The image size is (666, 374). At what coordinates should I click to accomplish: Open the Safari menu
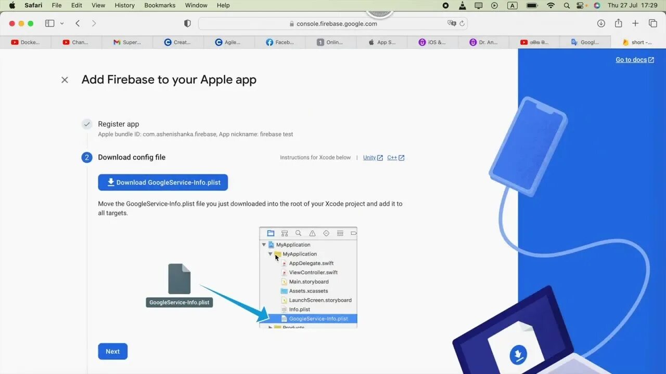coord(33,5)
